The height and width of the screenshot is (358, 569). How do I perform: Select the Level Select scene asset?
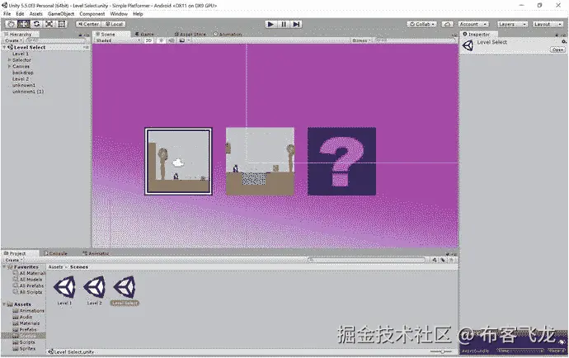(125, 290)
